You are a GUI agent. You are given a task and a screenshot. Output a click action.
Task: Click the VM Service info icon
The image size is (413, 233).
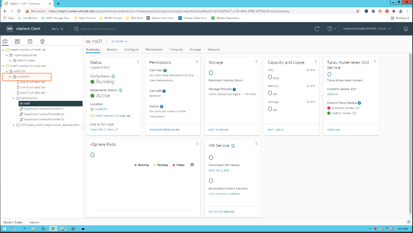coord(233,146)
